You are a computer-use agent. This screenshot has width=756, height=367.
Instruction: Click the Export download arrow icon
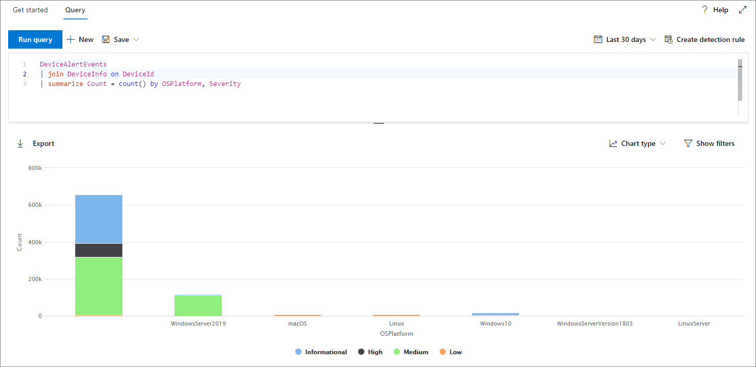(x=20, y=143)
